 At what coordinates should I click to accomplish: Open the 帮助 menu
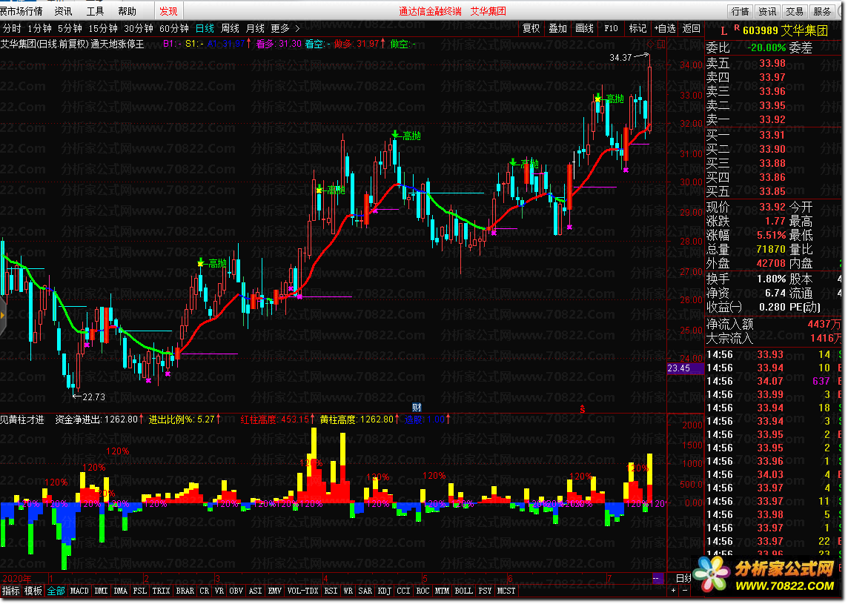tap(127, 11)
